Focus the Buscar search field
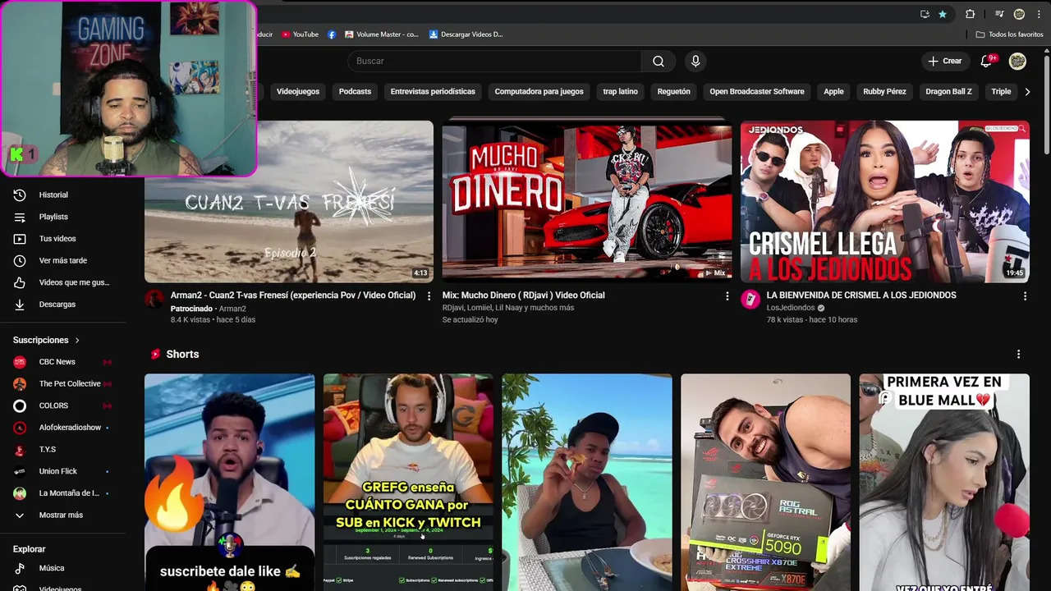This screenshot has width=1051, height=591. coord(494,61)
